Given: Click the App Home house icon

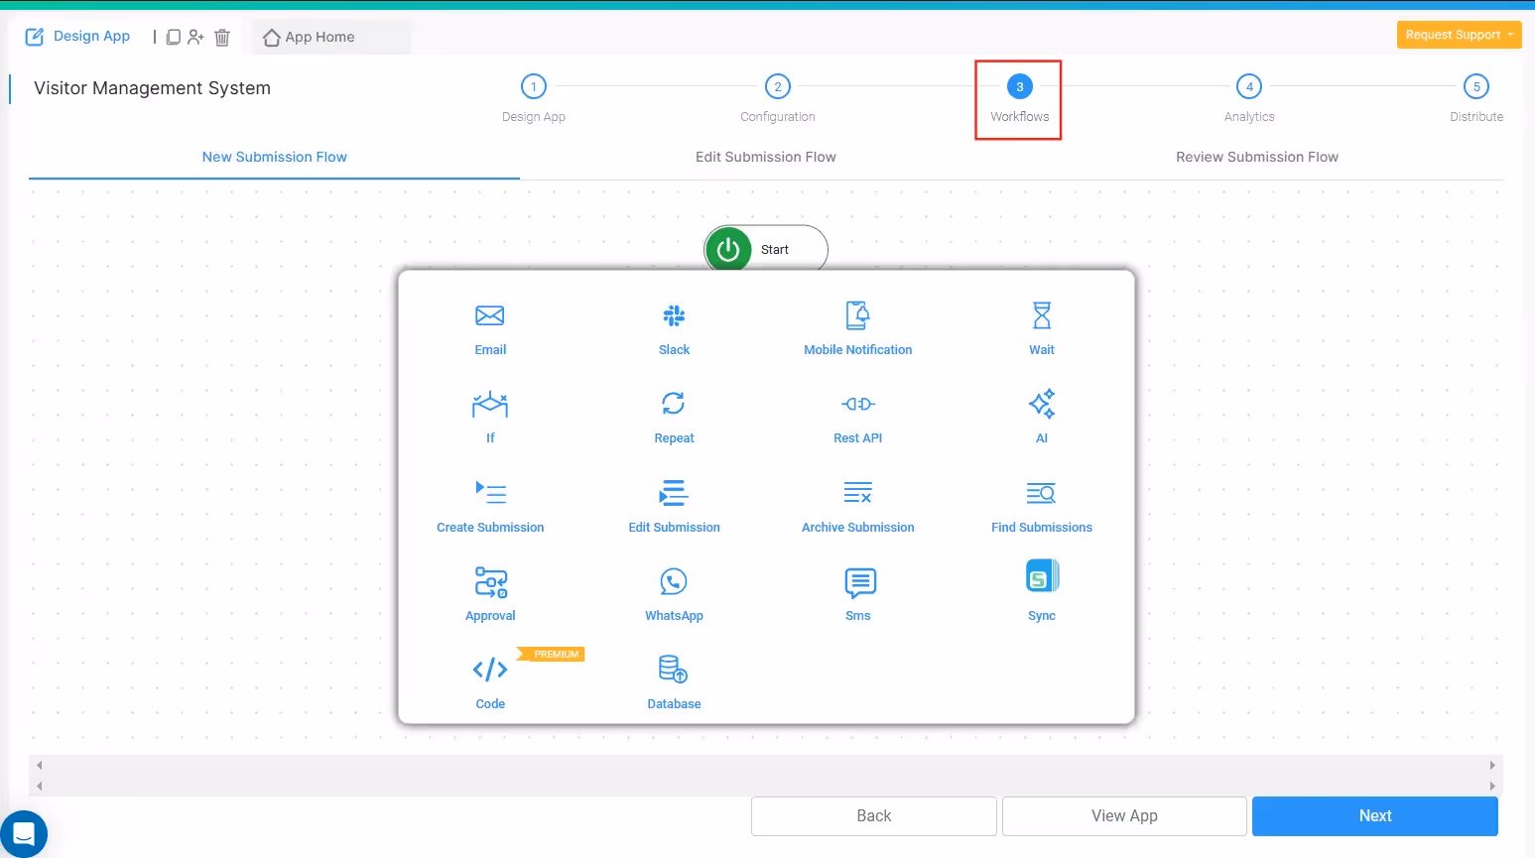Looking at the screenshot, I should coord(271,38).
